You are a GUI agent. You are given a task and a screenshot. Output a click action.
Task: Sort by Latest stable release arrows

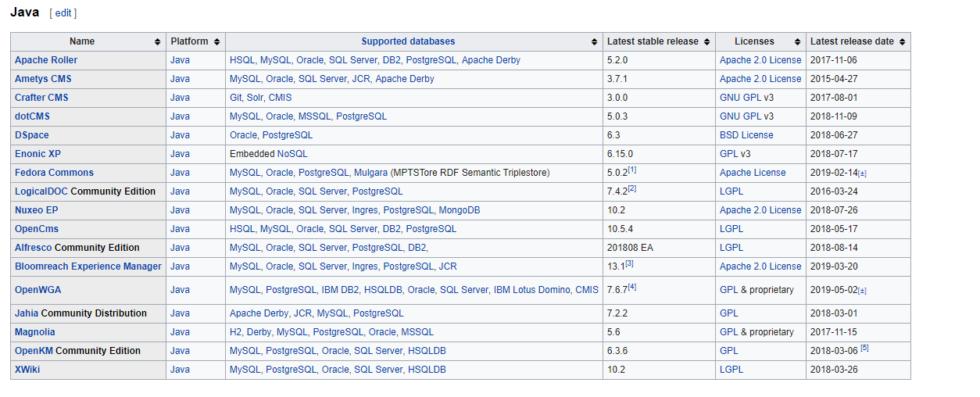pyautogui.click(x=706, y=41)
